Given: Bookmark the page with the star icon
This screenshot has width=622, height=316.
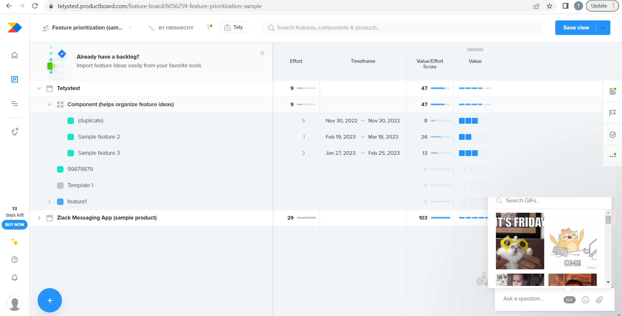Looking at the screenshot, I should (x=549, y=6).
